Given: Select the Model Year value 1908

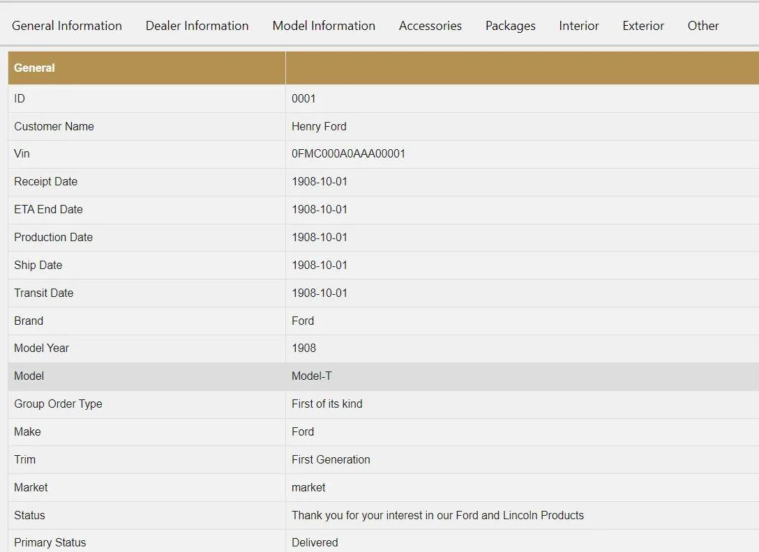Looking at the screenshot, I should pyautogui.click(x=304, y=348).
